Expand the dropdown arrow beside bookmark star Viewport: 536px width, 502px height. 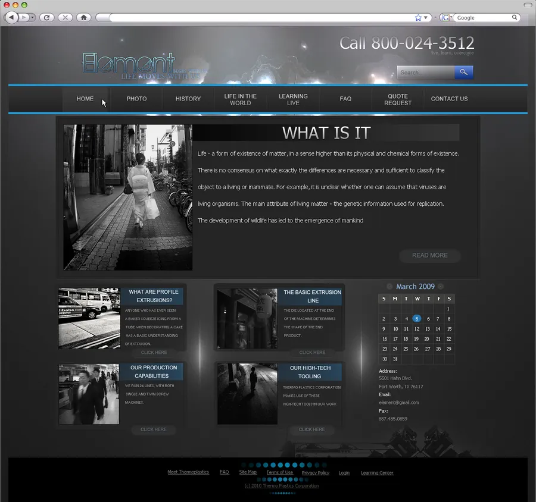(x=426, y=18)
